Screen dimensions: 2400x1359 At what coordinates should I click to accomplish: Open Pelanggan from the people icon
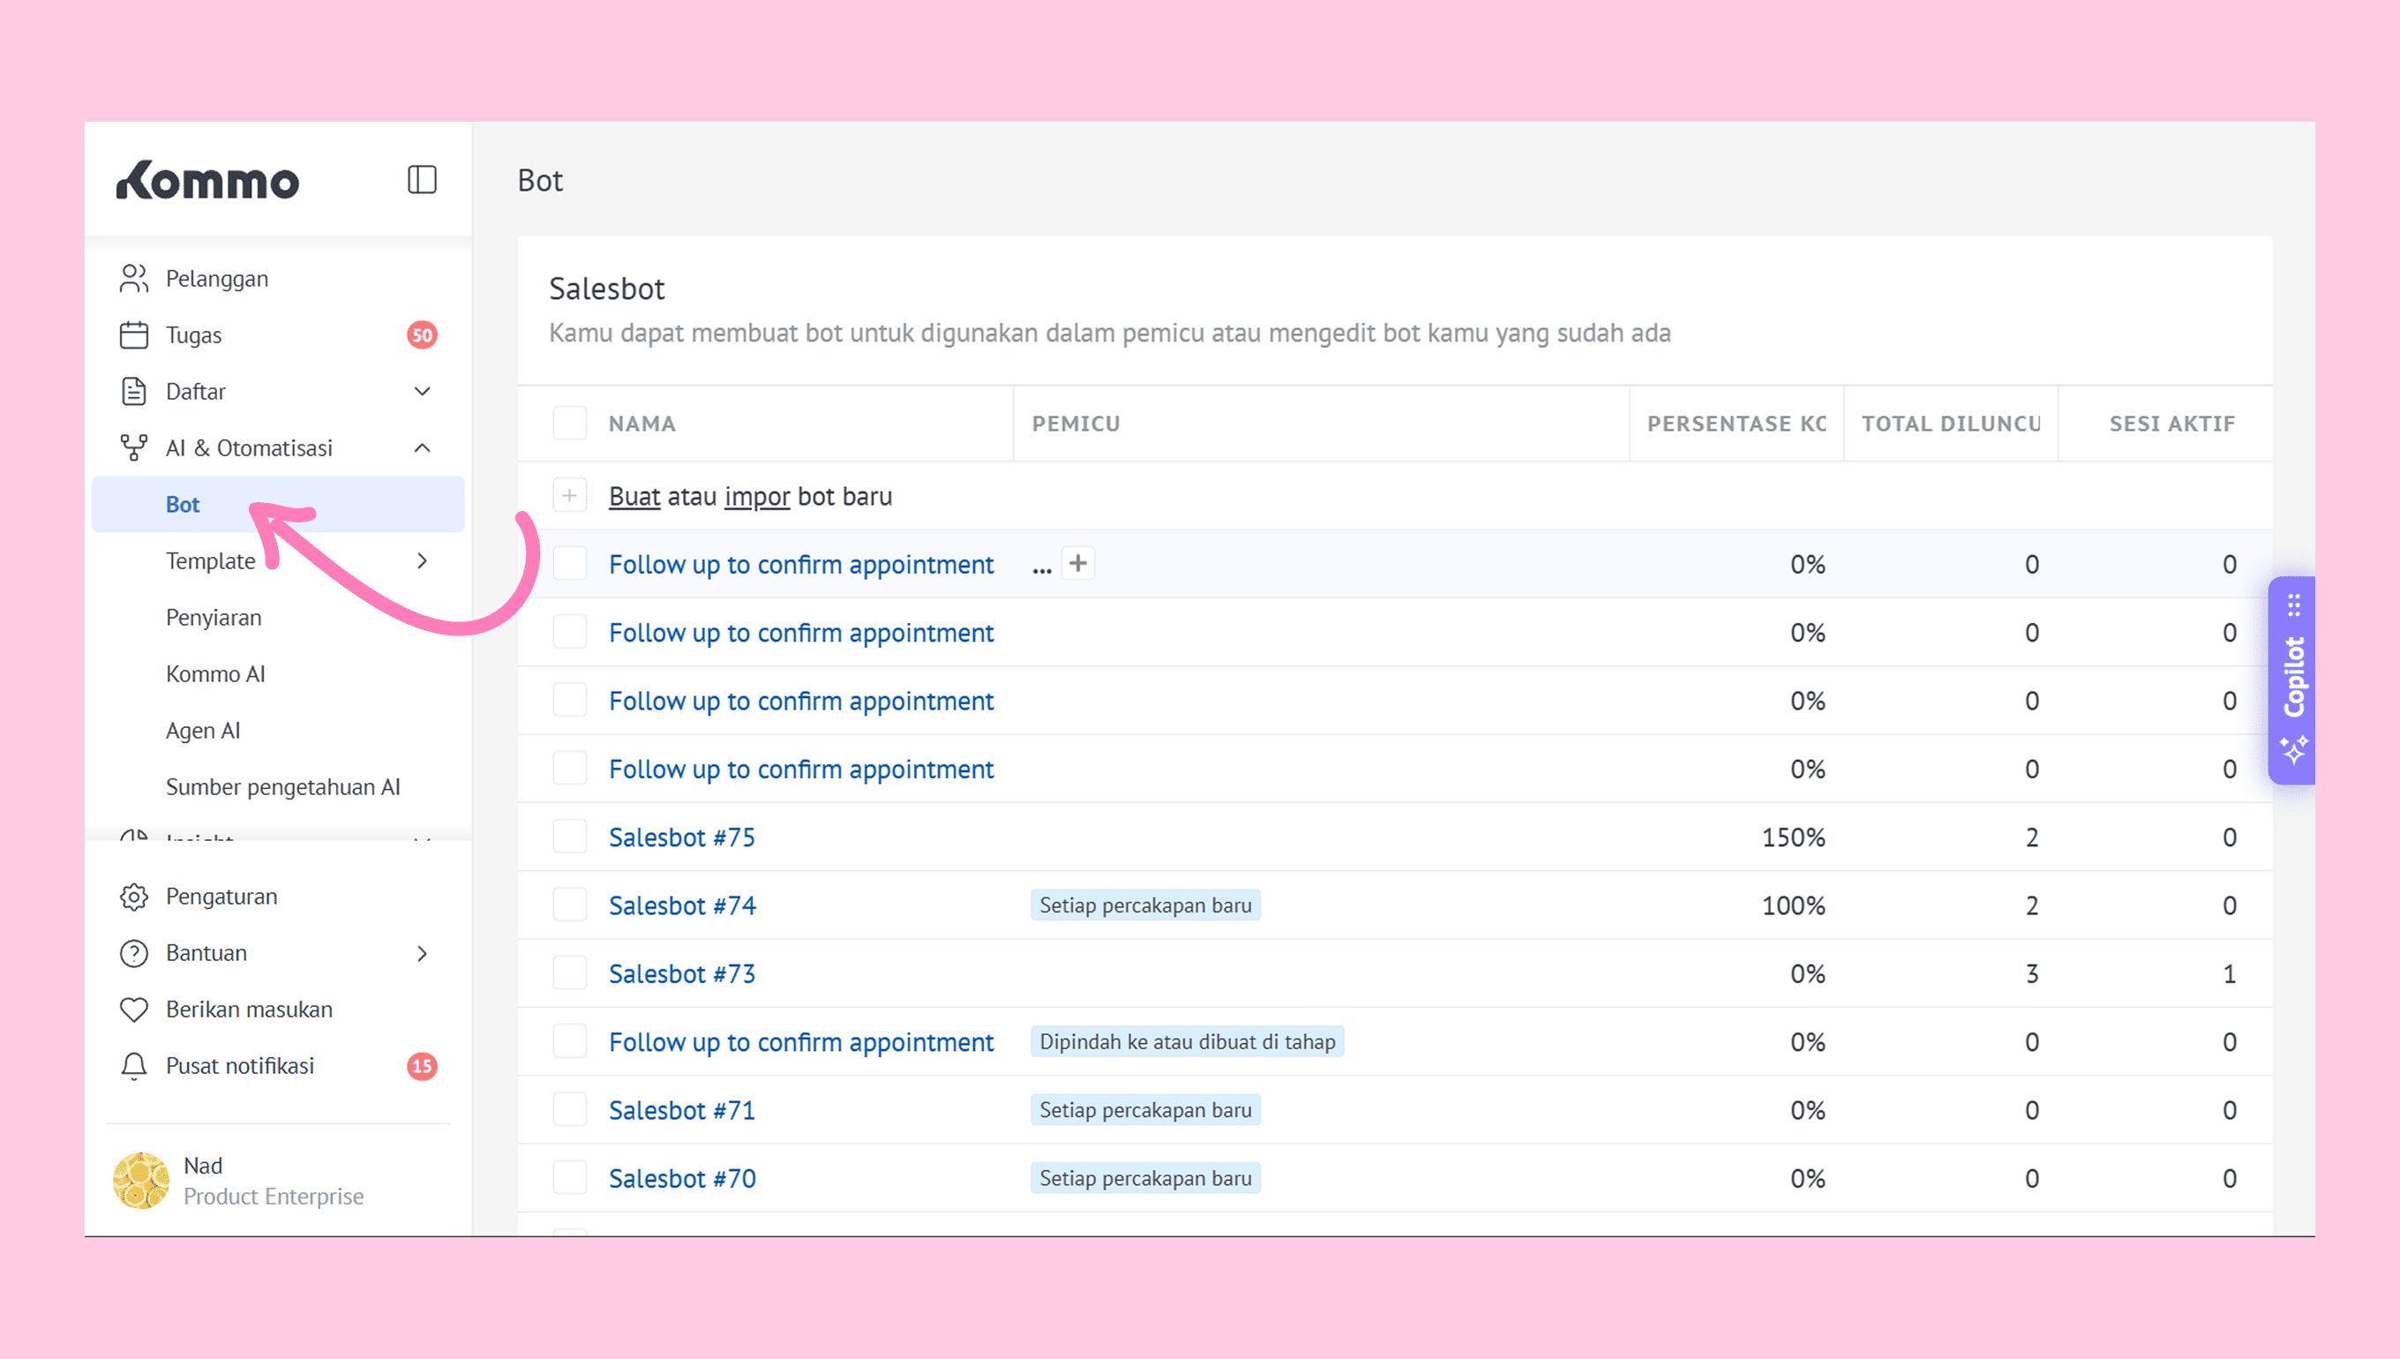tap(133, 278)
